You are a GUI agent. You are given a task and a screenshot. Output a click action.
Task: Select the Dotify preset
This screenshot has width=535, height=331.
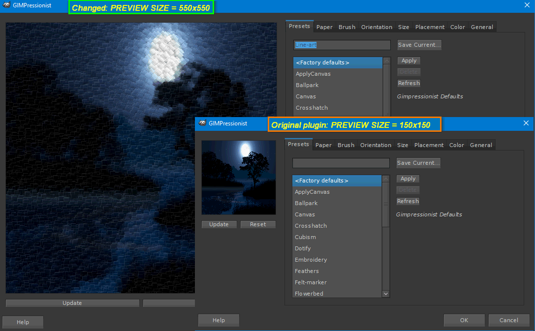pyautogui.click(x=337, y=248)
